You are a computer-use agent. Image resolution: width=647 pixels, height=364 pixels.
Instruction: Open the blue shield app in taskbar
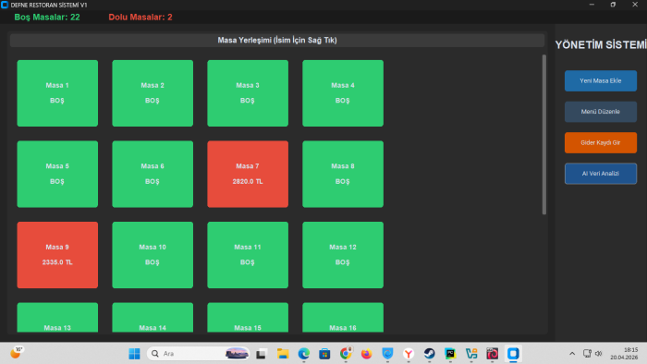click(x=387, y=354)
